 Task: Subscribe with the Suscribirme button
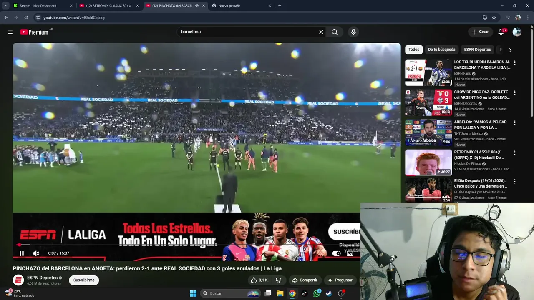coord(84,280)
